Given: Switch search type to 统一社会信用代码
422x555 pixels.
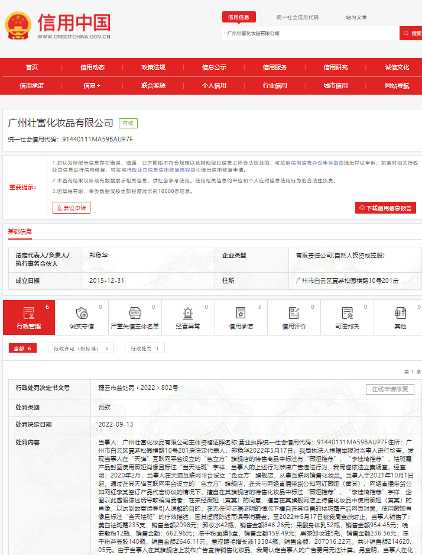Looking at the screenshot, I should click(x=297, y=17).
